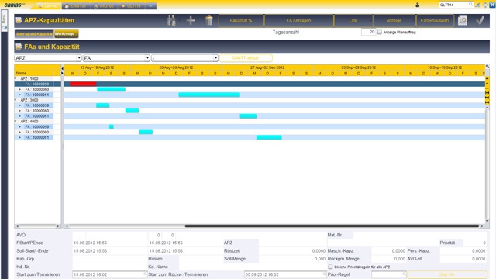Switch to the Werkzeuge tab
496x279 pixels.
(x=66, y=33)
